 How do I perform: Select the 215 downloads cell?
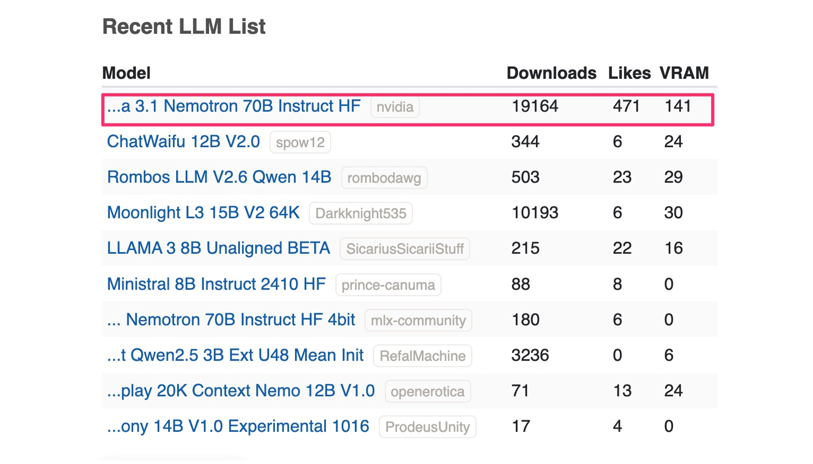(x=525, y=248)
